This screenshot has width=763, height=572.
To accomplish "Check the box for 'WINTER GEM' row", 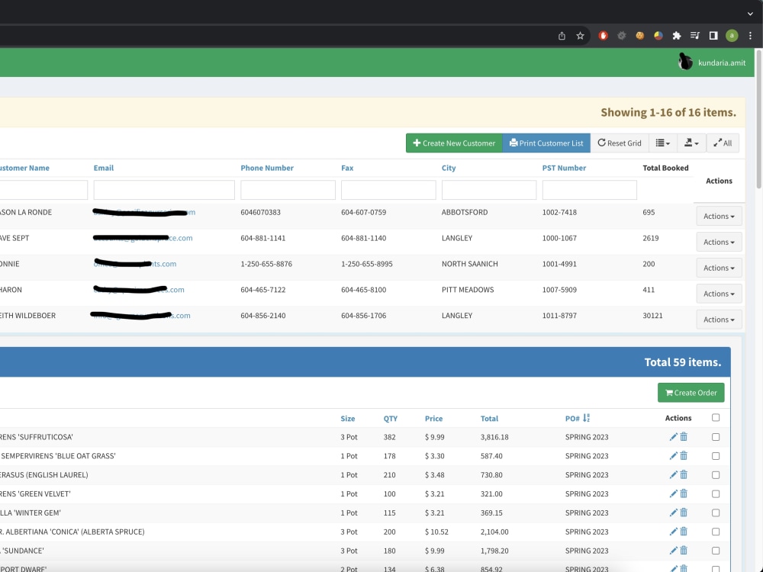I will click(716, 513).
